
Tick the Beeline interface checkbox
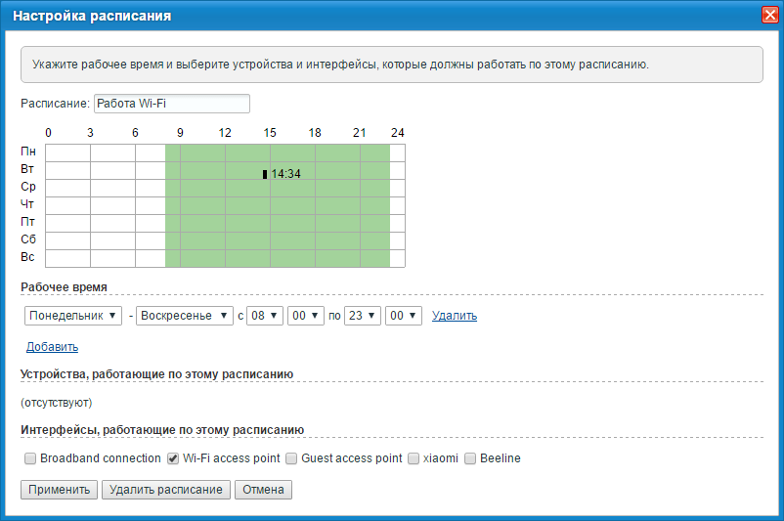click(x=470, y=458)
